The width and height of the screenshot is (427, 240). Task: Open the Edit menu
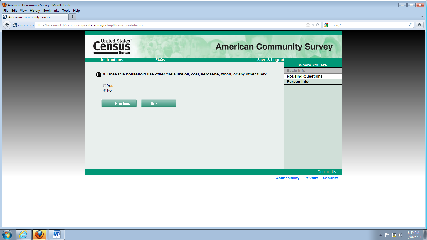pyautogui.click(x=14, y=11)
